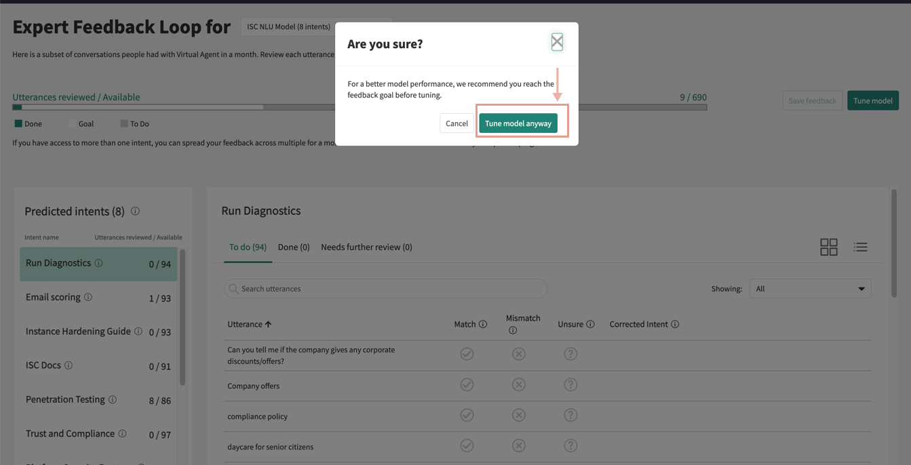This screenshot has height=465, width=911.
Task: Click info icon beside ISC Docs
Action: (x=69, y=365)
